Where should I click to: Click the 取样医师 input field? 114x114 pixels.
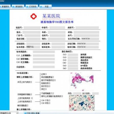click(x=58, y=47)
